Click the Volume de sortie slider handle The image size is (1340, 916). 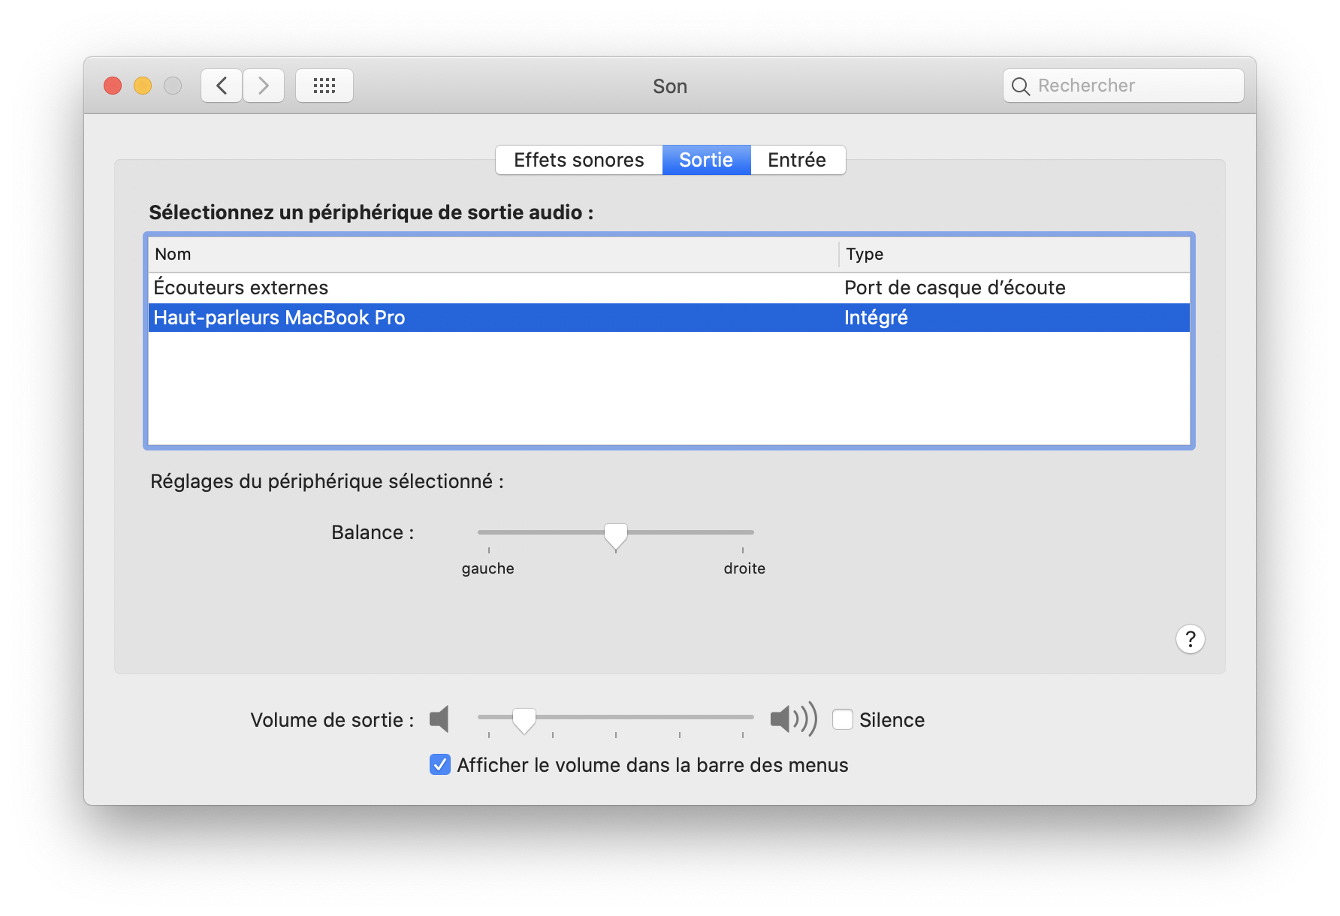(524, 721)
